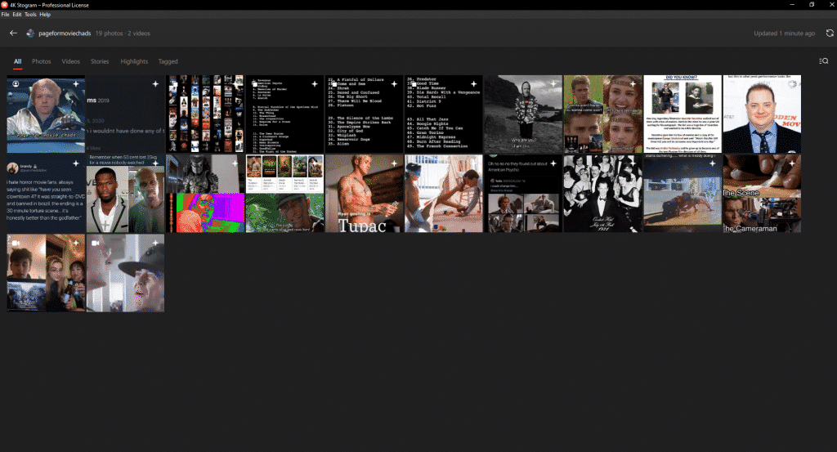Viewport: 837px width, 452px height.
Task: Open the blindfolded man scene thumbnail
Action: click(444, 194)
